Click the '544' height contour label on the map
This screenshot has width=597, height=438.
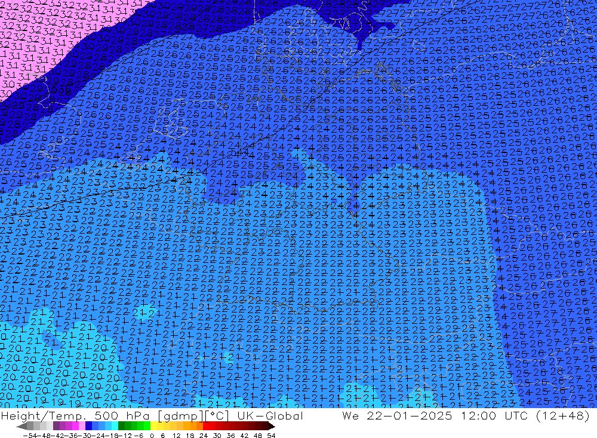tap(240, 152)
